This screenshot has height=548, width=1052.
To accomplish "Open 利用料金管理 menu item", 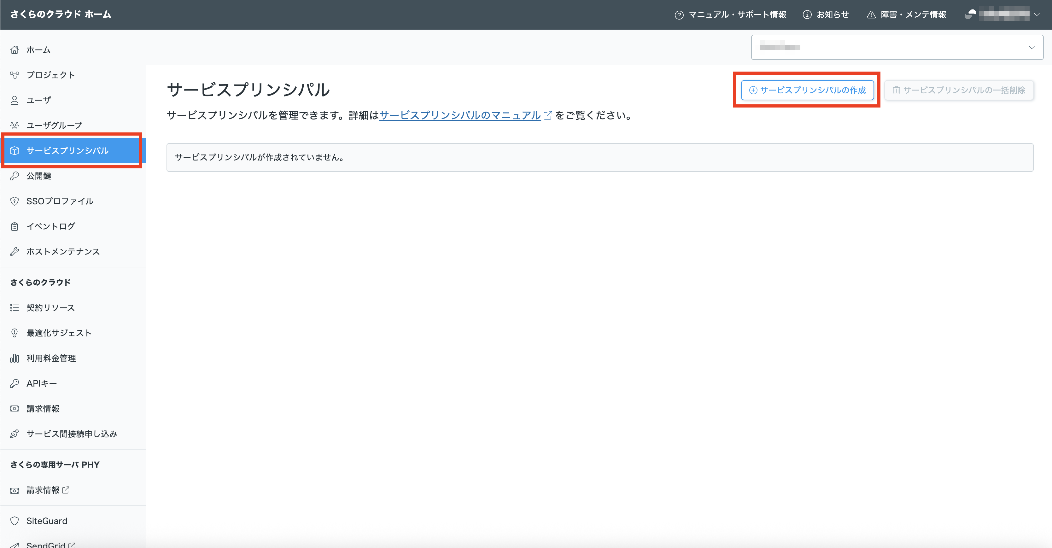I will (73, 359).
